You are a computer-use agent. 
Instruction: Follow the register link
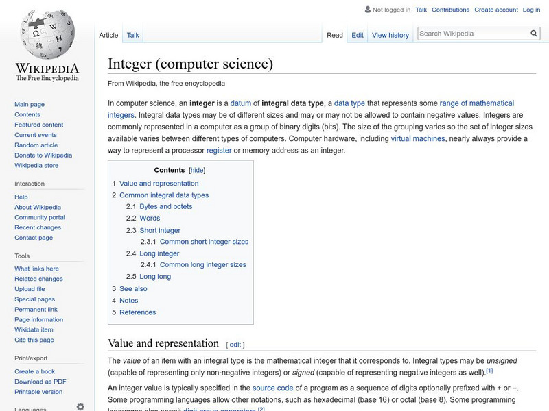(x=219, y=150)
